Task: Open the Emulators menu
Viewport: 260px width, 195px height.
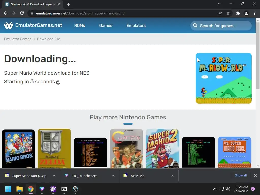Action: click(136, 26)
